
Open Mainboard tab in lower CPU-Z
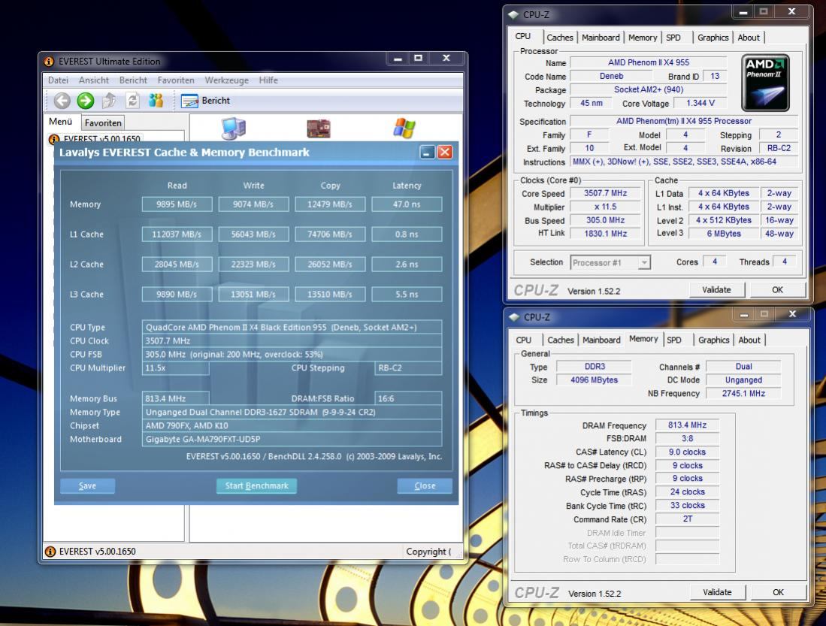coord(601,340)
